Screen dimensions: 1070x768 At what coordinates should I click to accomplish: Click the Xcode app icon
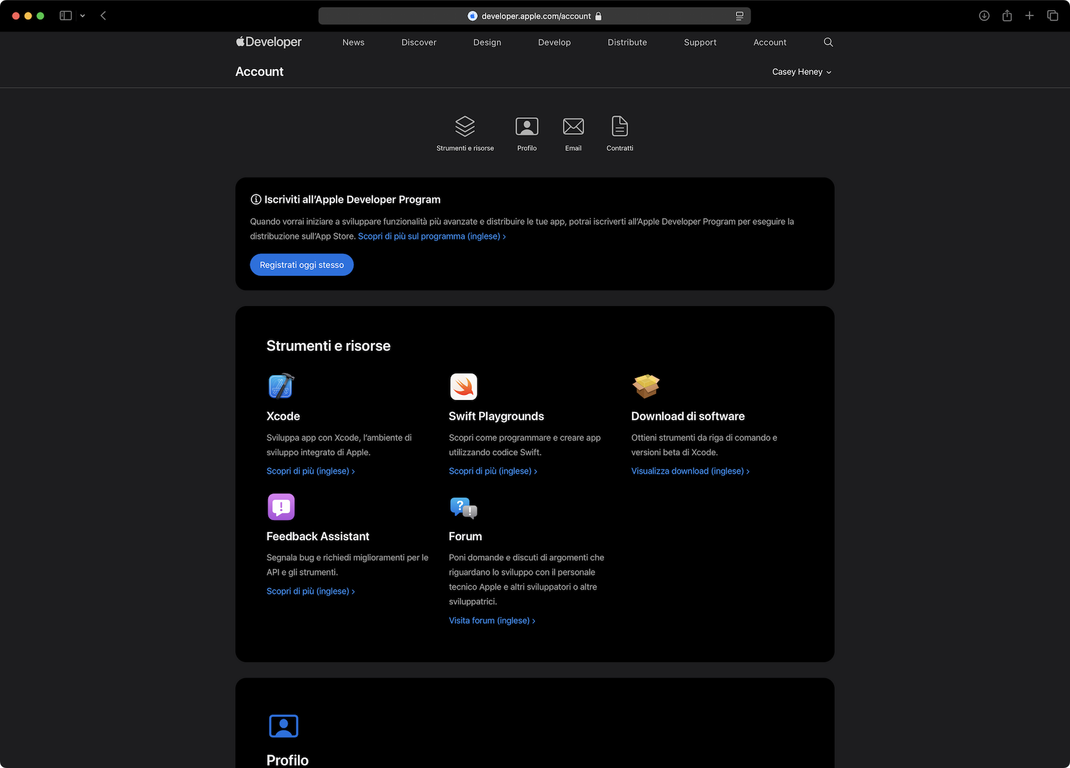click(x=281, y=386)
